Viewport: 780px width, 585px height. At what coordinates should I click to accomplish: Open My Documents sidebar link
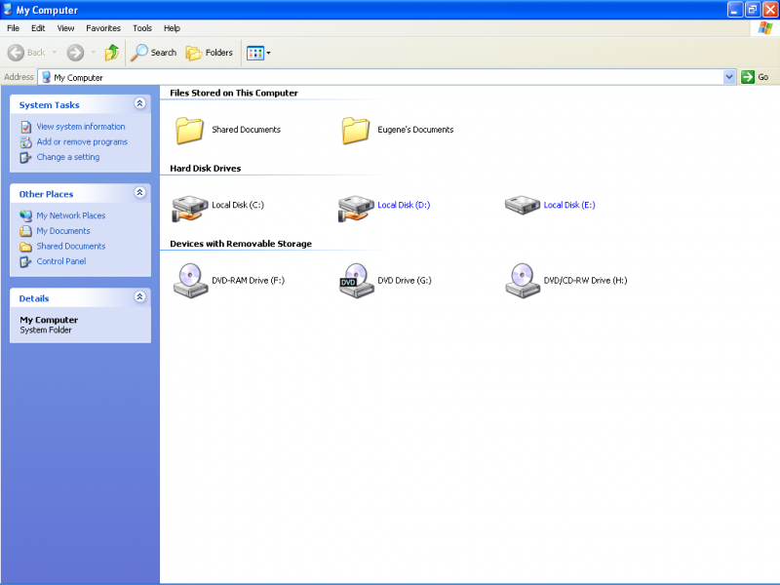click(x=63, y=231)
